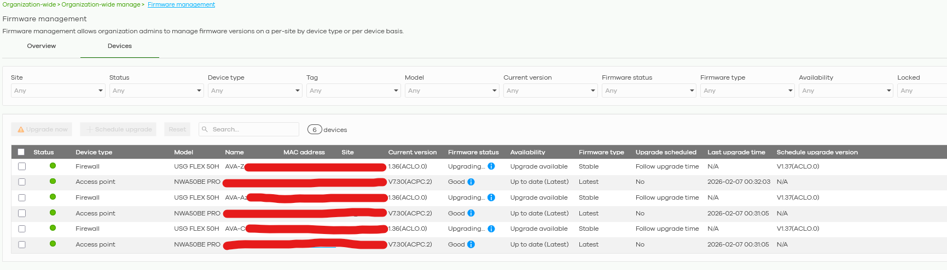Check the AVA-C firewall row checkbox

[22, 229]
